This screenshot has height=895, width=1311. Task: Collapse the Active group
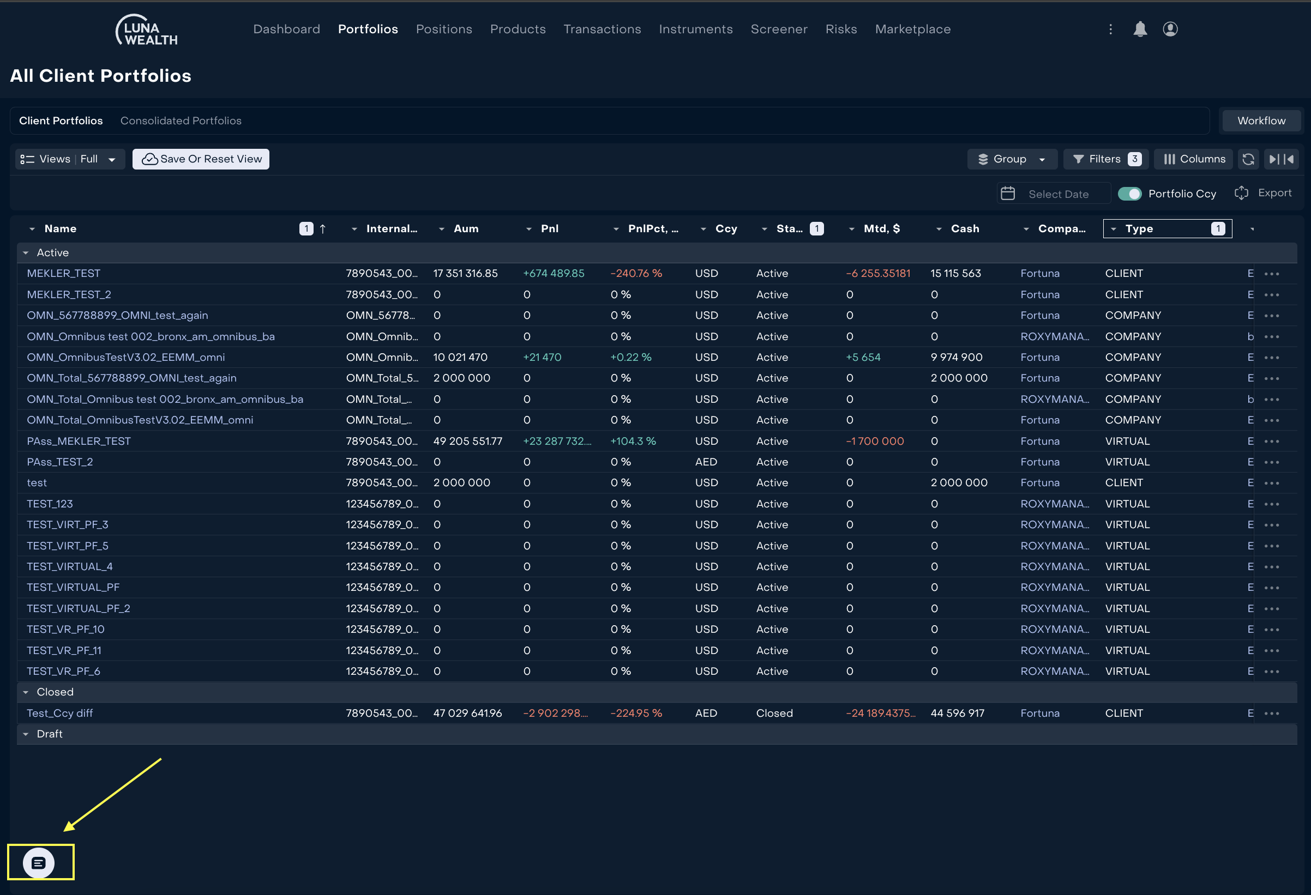26,253
